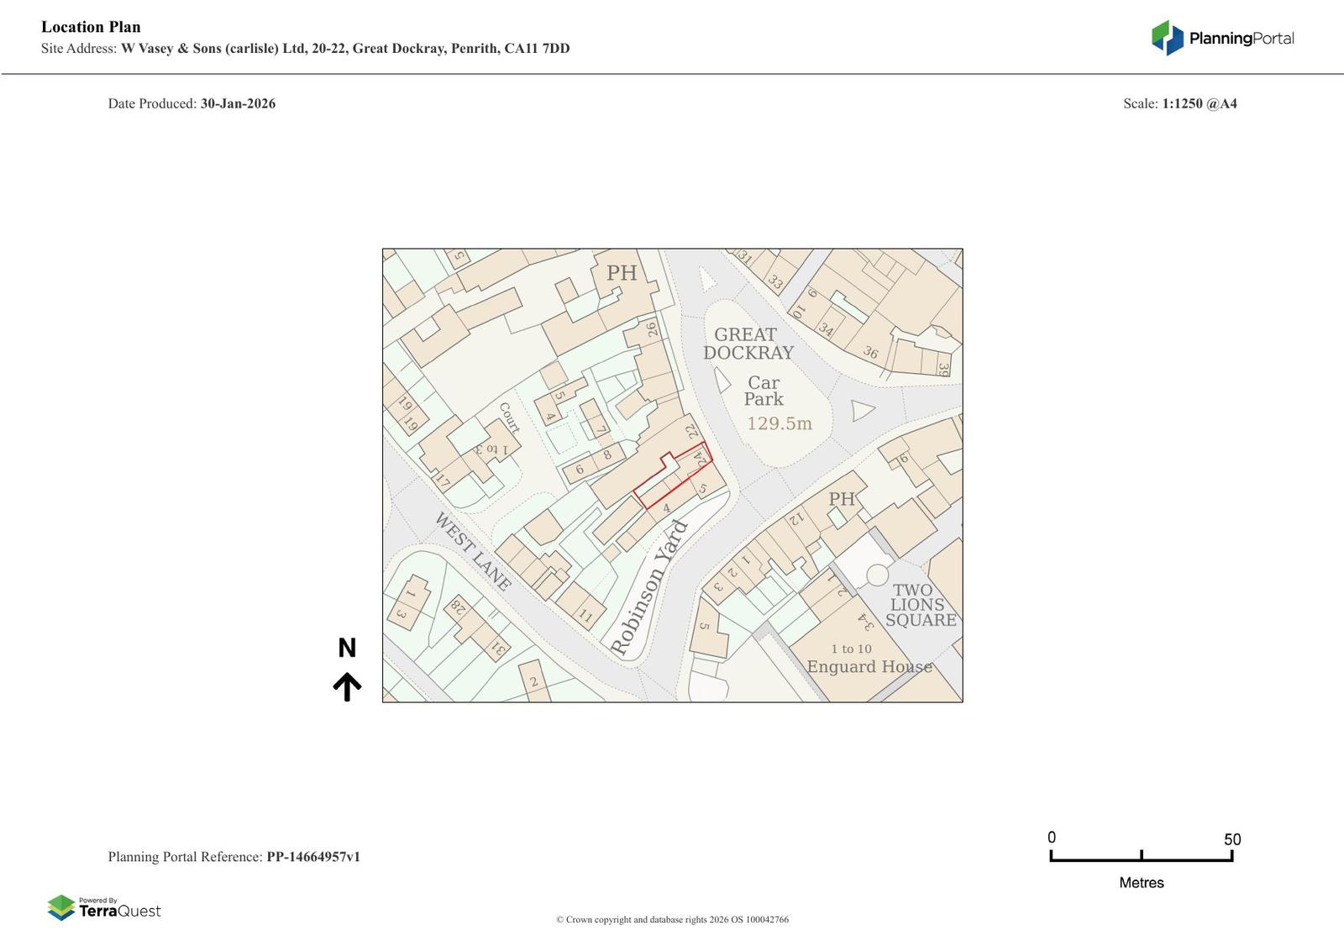Click the TerraQuest layered logo
Viewport: 1344px width, 951px height.
[x=61, y=908]
